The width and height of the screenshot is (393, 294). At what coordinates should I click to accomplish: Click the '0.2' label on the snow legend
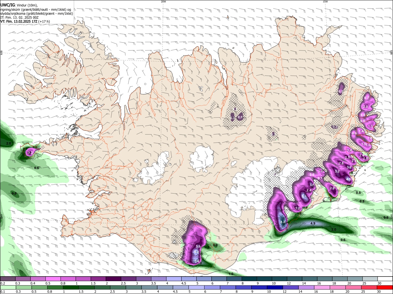(2, 283)
